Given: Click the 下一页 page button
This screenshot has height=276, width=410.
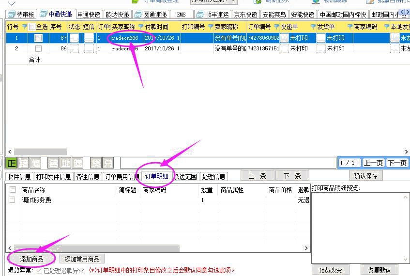Looking at the screenshot, I should [x=397, y=163].
